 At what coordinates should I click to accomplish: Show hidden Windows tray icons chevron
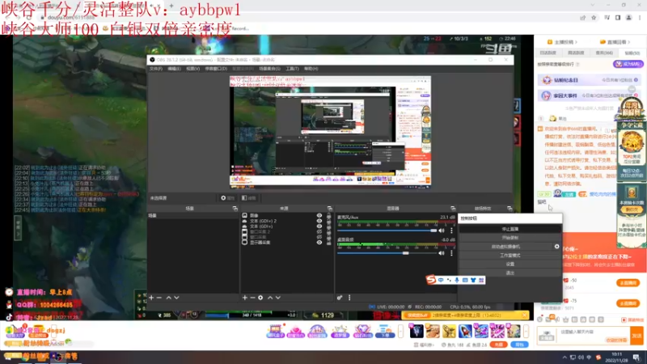click(565, 358)
